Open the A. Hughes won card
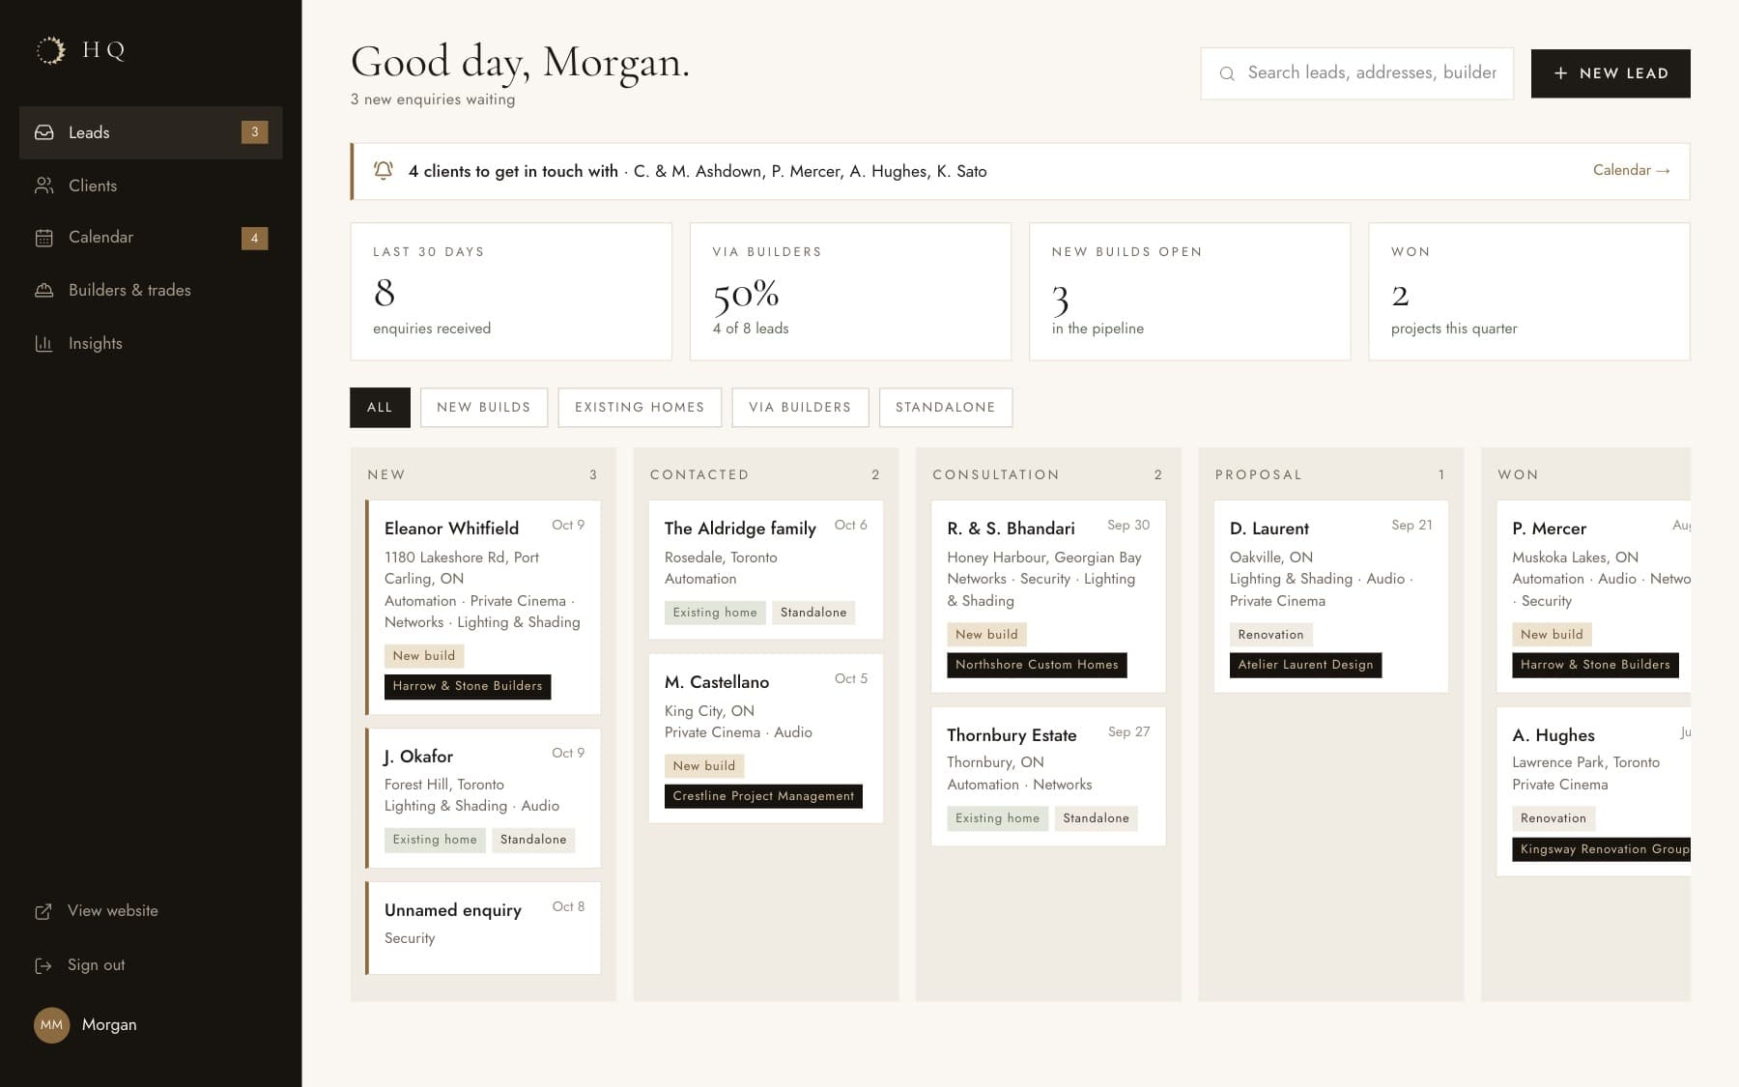The height and width of the screenshot is (1087, 1739). [1593, 791]
